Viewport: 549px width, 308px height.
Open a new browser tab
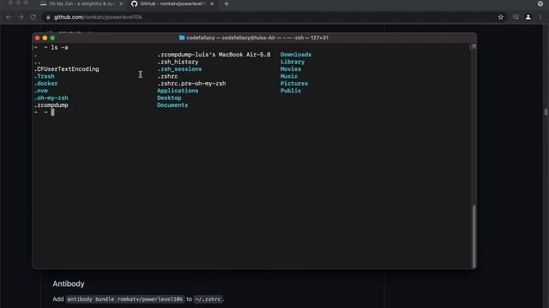tap(226, 3)
